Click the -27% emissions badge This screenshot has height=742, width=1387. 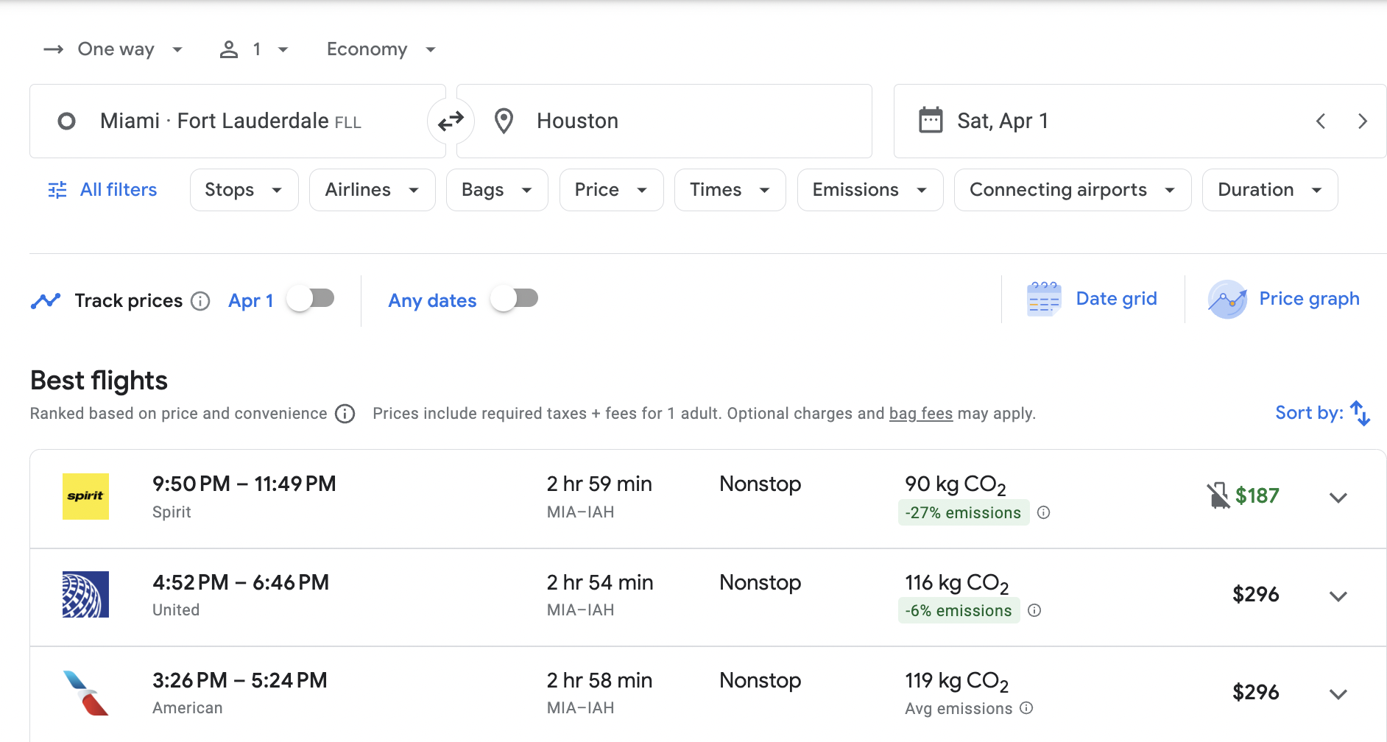point(963,512)
